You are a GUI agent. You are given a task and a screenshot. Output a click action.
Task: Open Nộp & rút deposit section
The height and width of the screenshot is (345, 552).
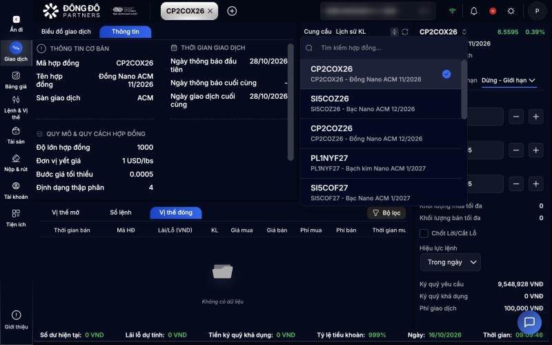point(16,164)
